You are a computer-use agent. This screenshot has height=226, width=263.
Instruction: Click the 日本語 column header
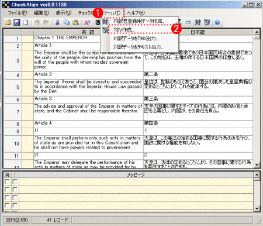[x=198, y=32]
